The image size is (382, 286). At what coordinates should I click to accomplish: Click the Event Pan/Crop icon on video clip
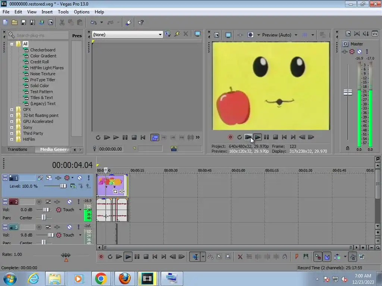115,191
